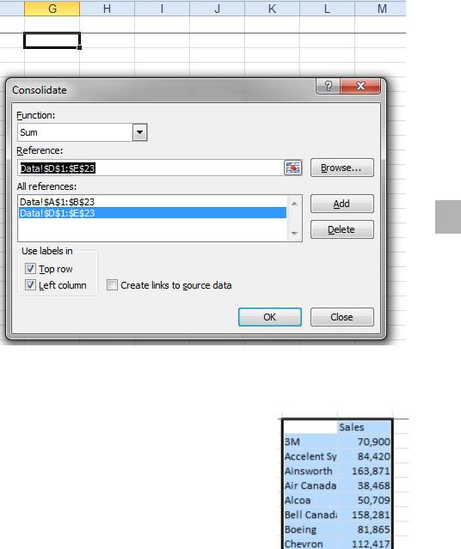Select column M header
Viewport: 461px width, 549px height.
point(380,9)
